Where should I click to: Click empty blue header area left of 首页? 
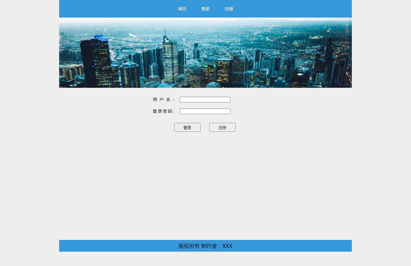[117, 9]
